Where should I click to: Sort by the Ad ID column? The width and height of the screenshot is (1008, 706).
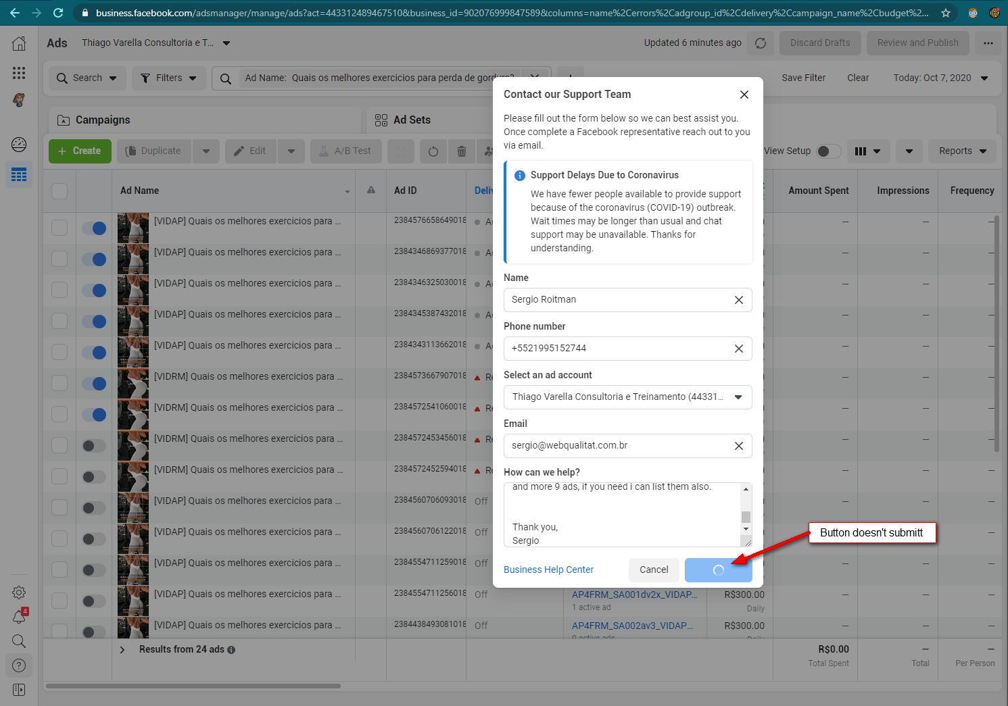click(x=406, y=191)
